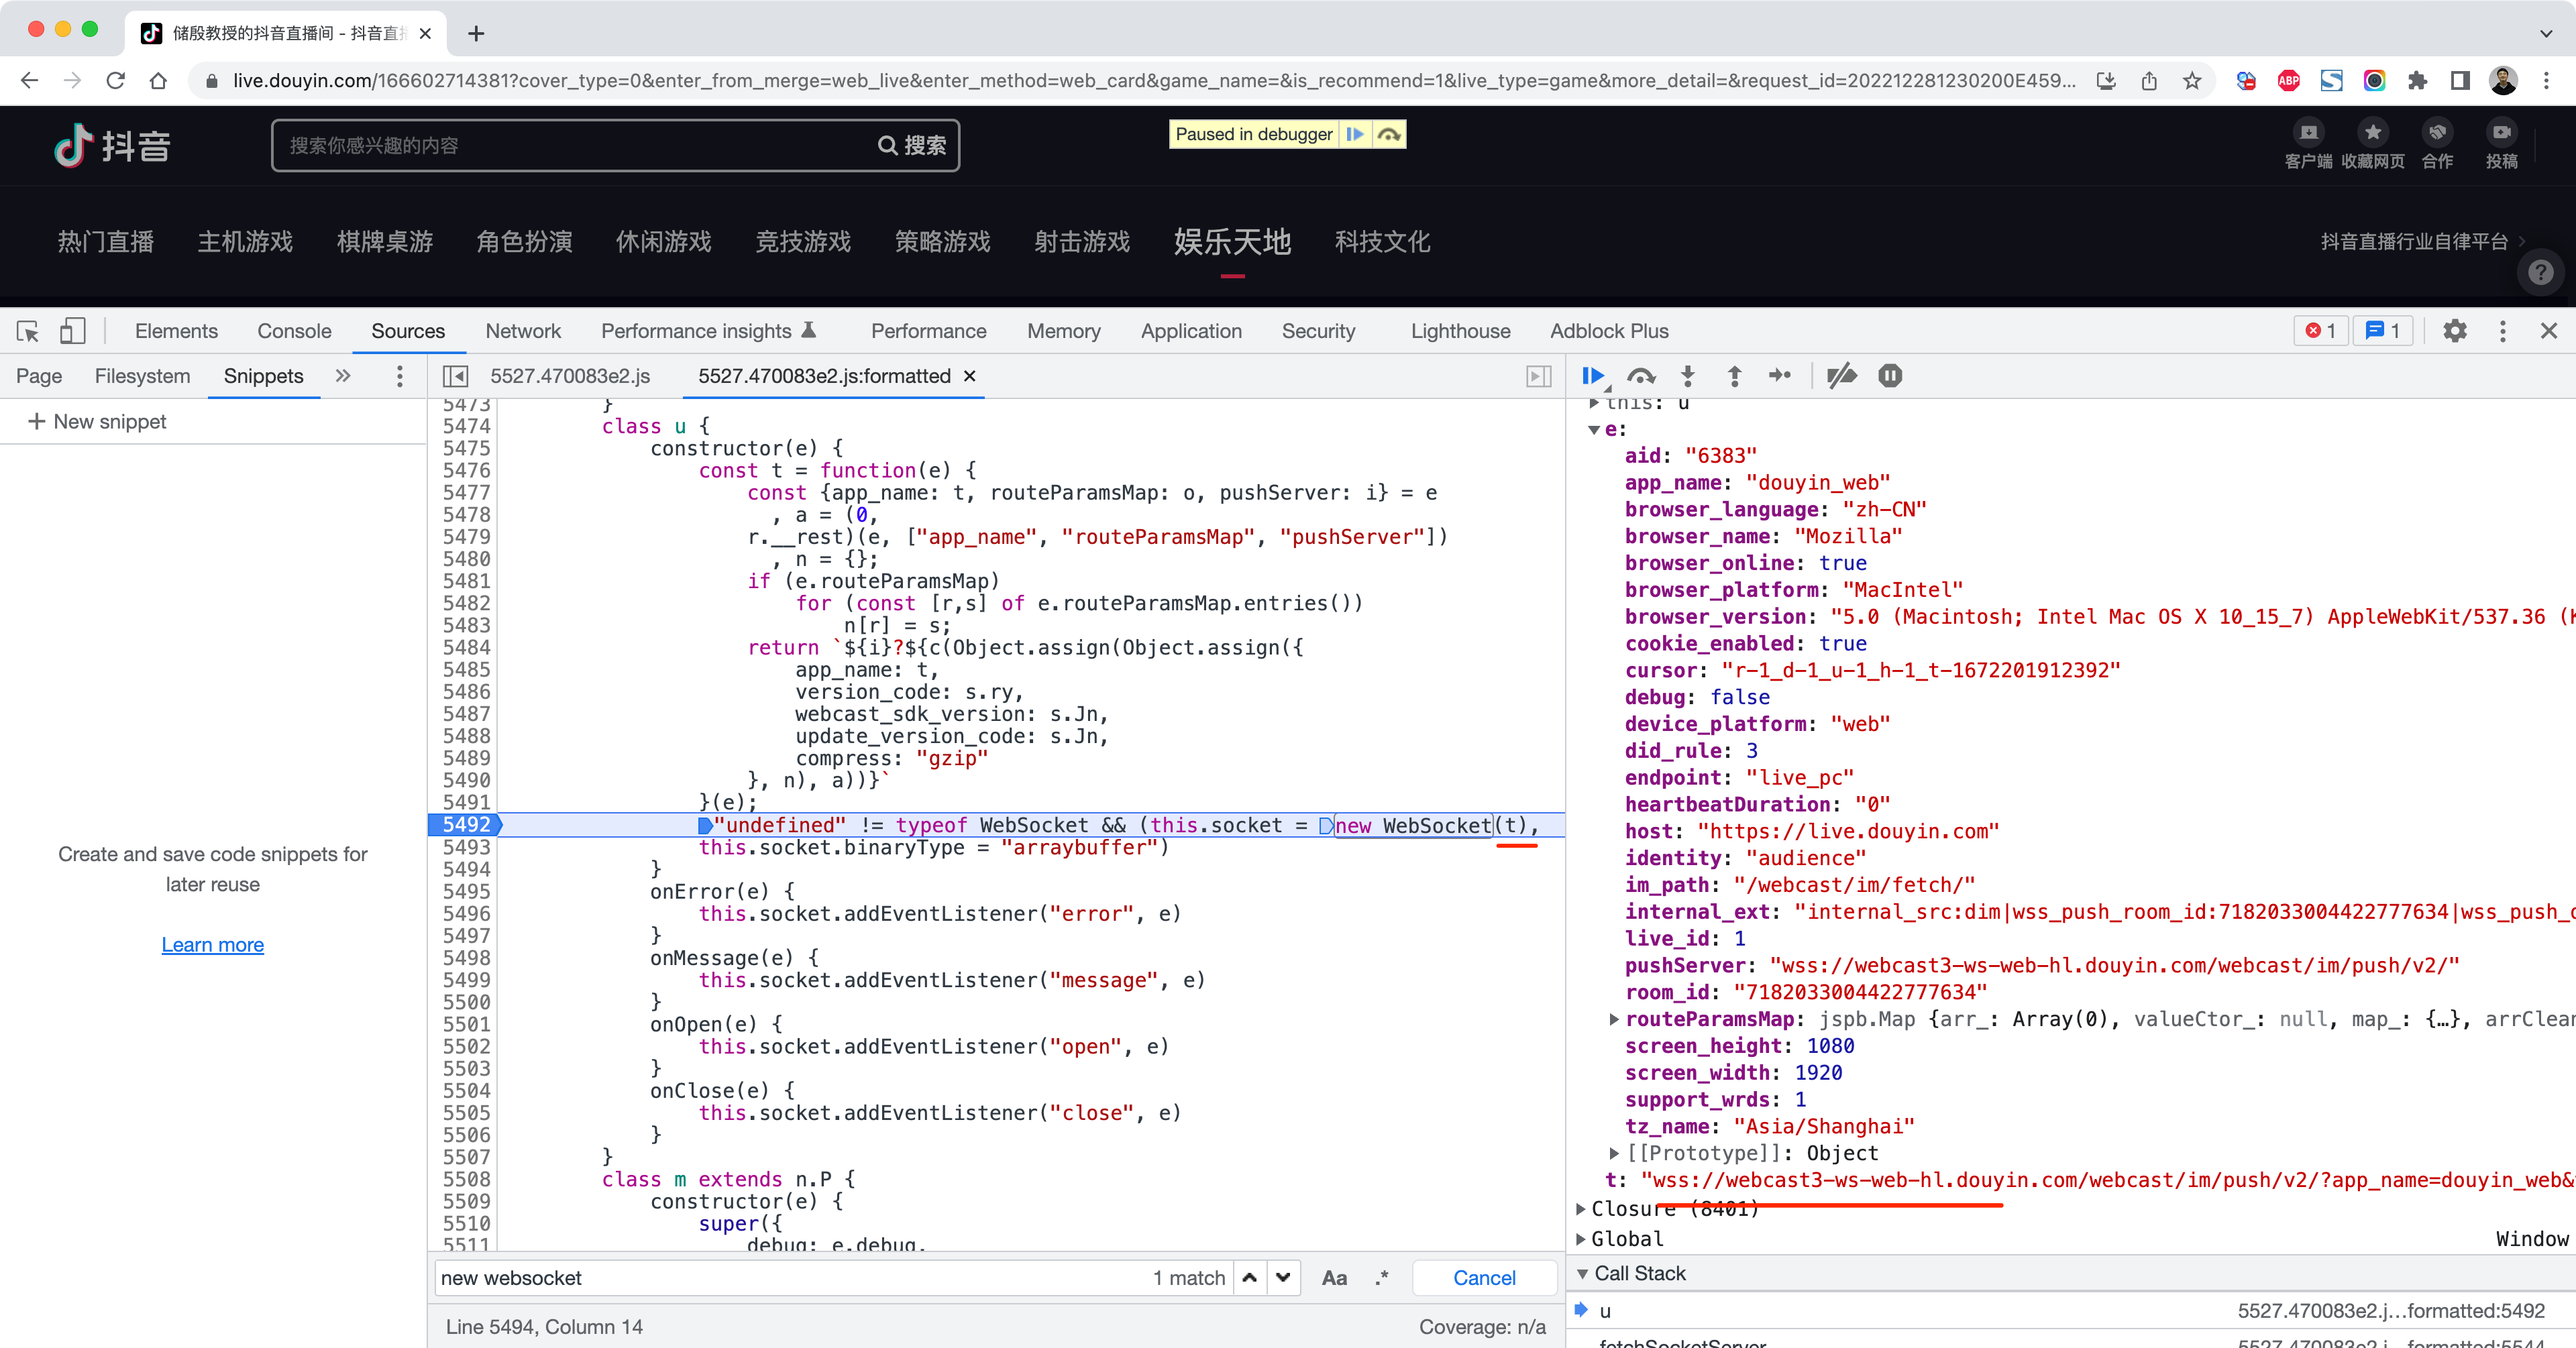This screenshot has height=1348, width=2576.
Task: Click the Douyin logo
Action: [x=112, y=146]
